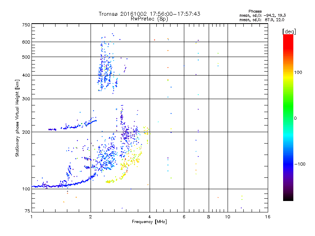Click the y-axis tick label "400"
This screenshot has height=236, width=315.
click(26, 76)
